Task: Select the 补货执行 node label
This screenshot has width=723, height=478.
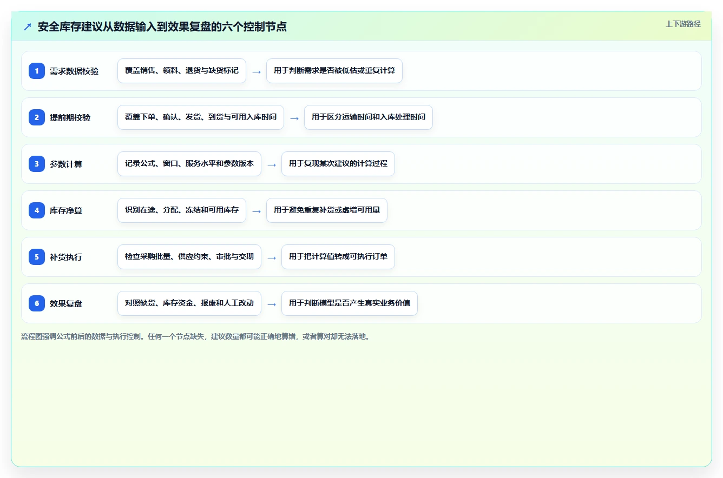Action: point(66,257)
